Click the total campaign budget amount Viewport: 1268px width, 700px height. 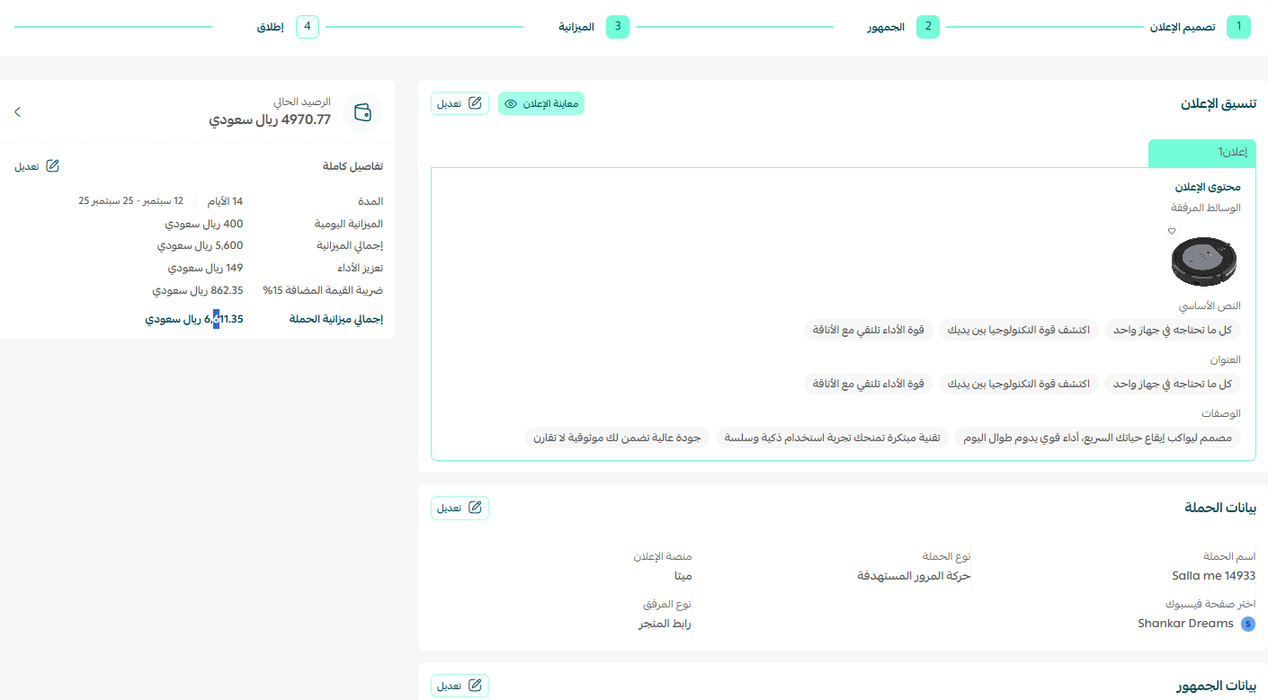coord(194,319)
